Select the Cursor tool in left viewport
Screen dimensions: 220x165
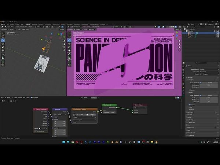(x=3, y=36)
